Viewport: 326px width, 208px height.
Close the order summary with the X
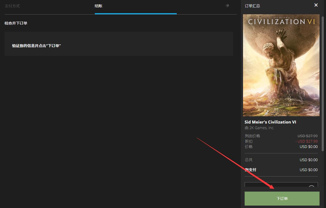[x=316, y=5]
